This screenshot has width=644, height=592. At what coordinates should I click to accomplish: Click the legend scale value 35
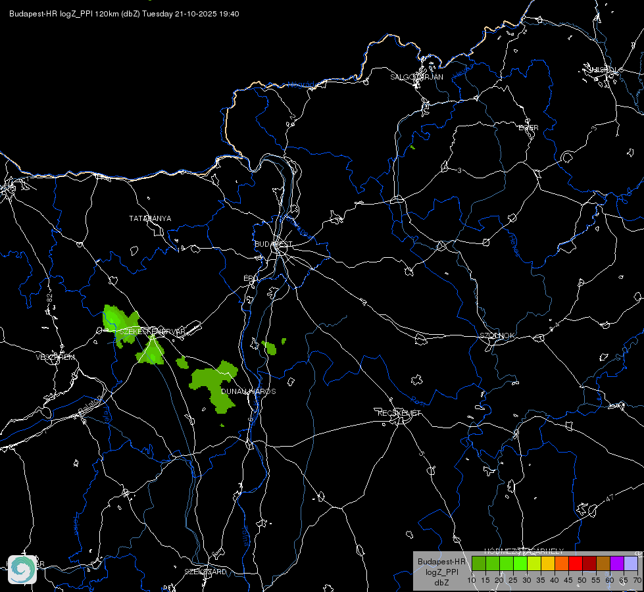coord(541,580)
